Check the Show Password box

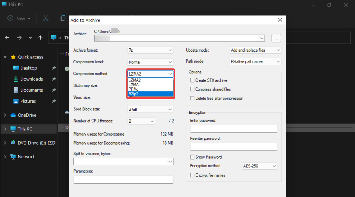coord(192,157)
